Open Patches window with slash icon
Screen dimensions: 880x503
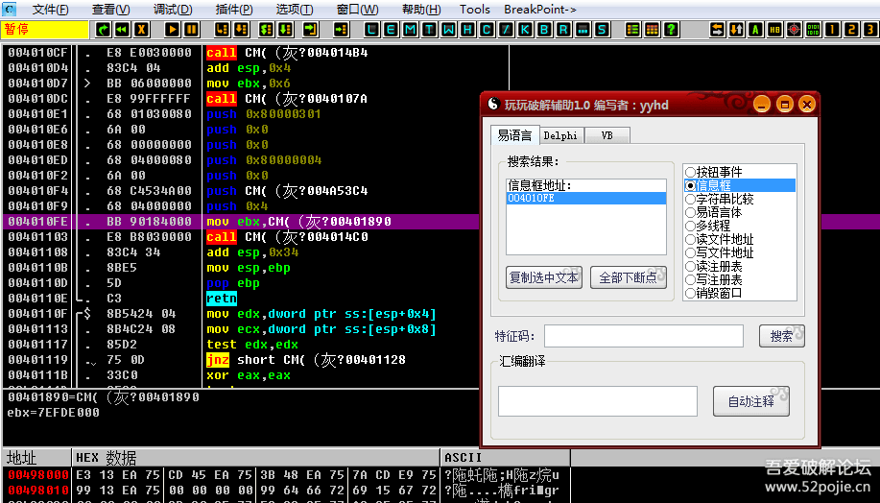(506, 29)
